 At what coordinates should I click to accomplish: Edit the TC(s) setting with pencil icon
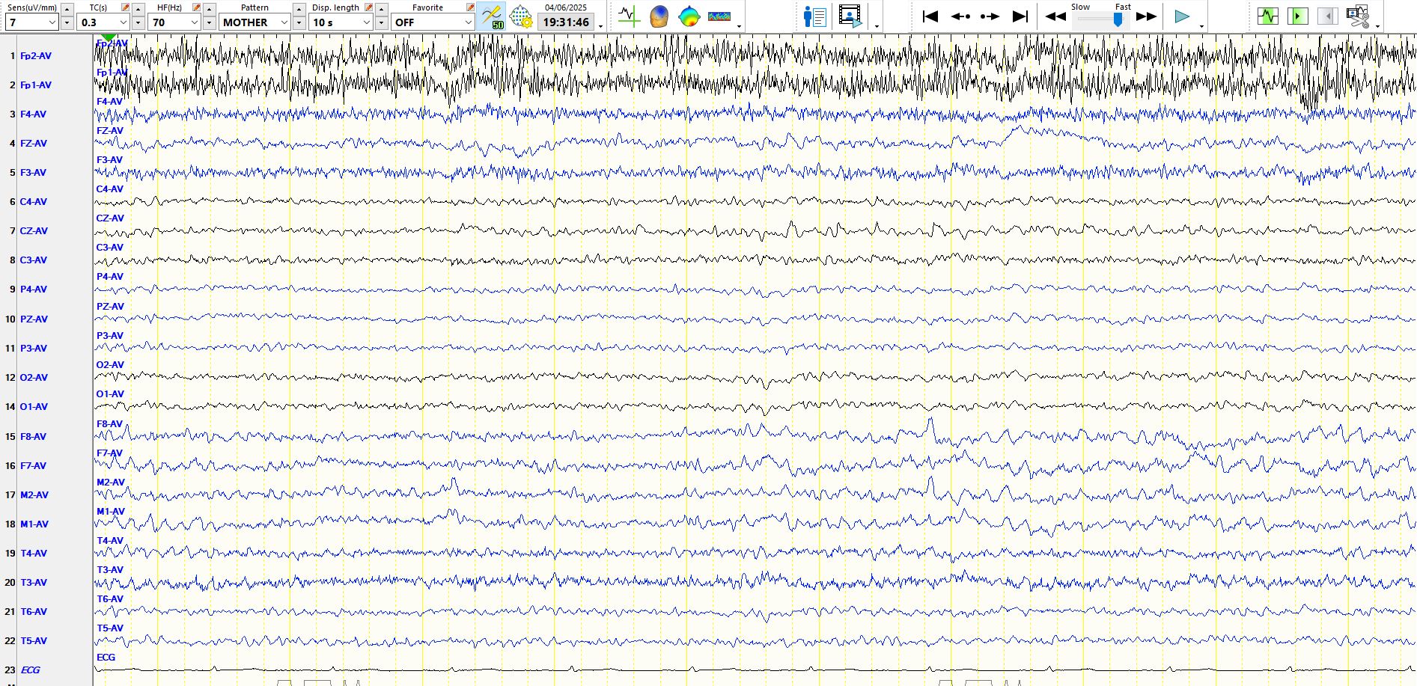pyautogui.click(x=125, y=7)
